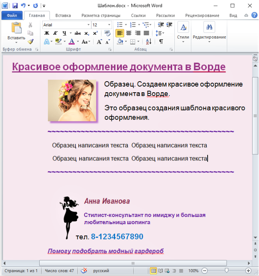Viewport: 259px width, 276px height.
Task: Show paragraph marks with the pilcrow icon
Action: [x=161, y=42]
